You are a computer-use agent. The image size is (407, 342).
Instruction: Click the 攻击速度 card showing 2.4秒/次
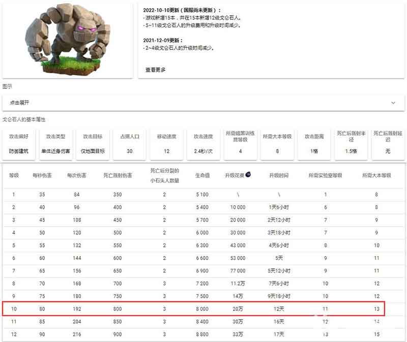[x=202, y=144]
